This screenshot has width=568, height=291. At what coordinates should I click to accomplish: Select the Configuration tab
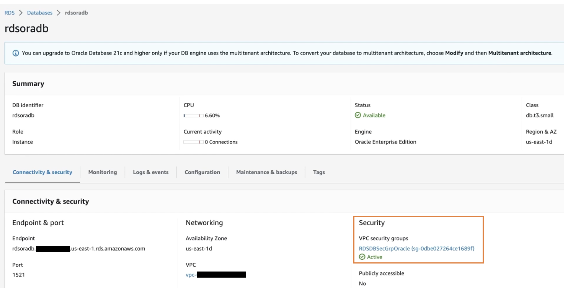tap(202, 172)
